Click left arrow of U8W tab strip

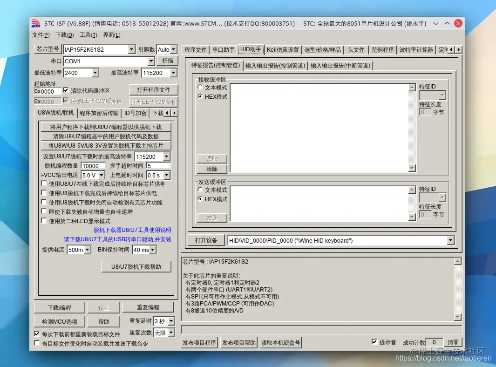click(x=168, y=113)
